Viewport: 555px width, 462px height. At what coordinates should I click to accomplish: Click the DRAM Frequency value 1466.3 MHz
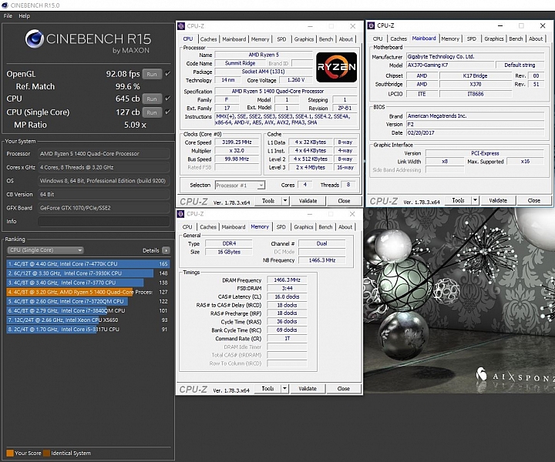[287, 280]
